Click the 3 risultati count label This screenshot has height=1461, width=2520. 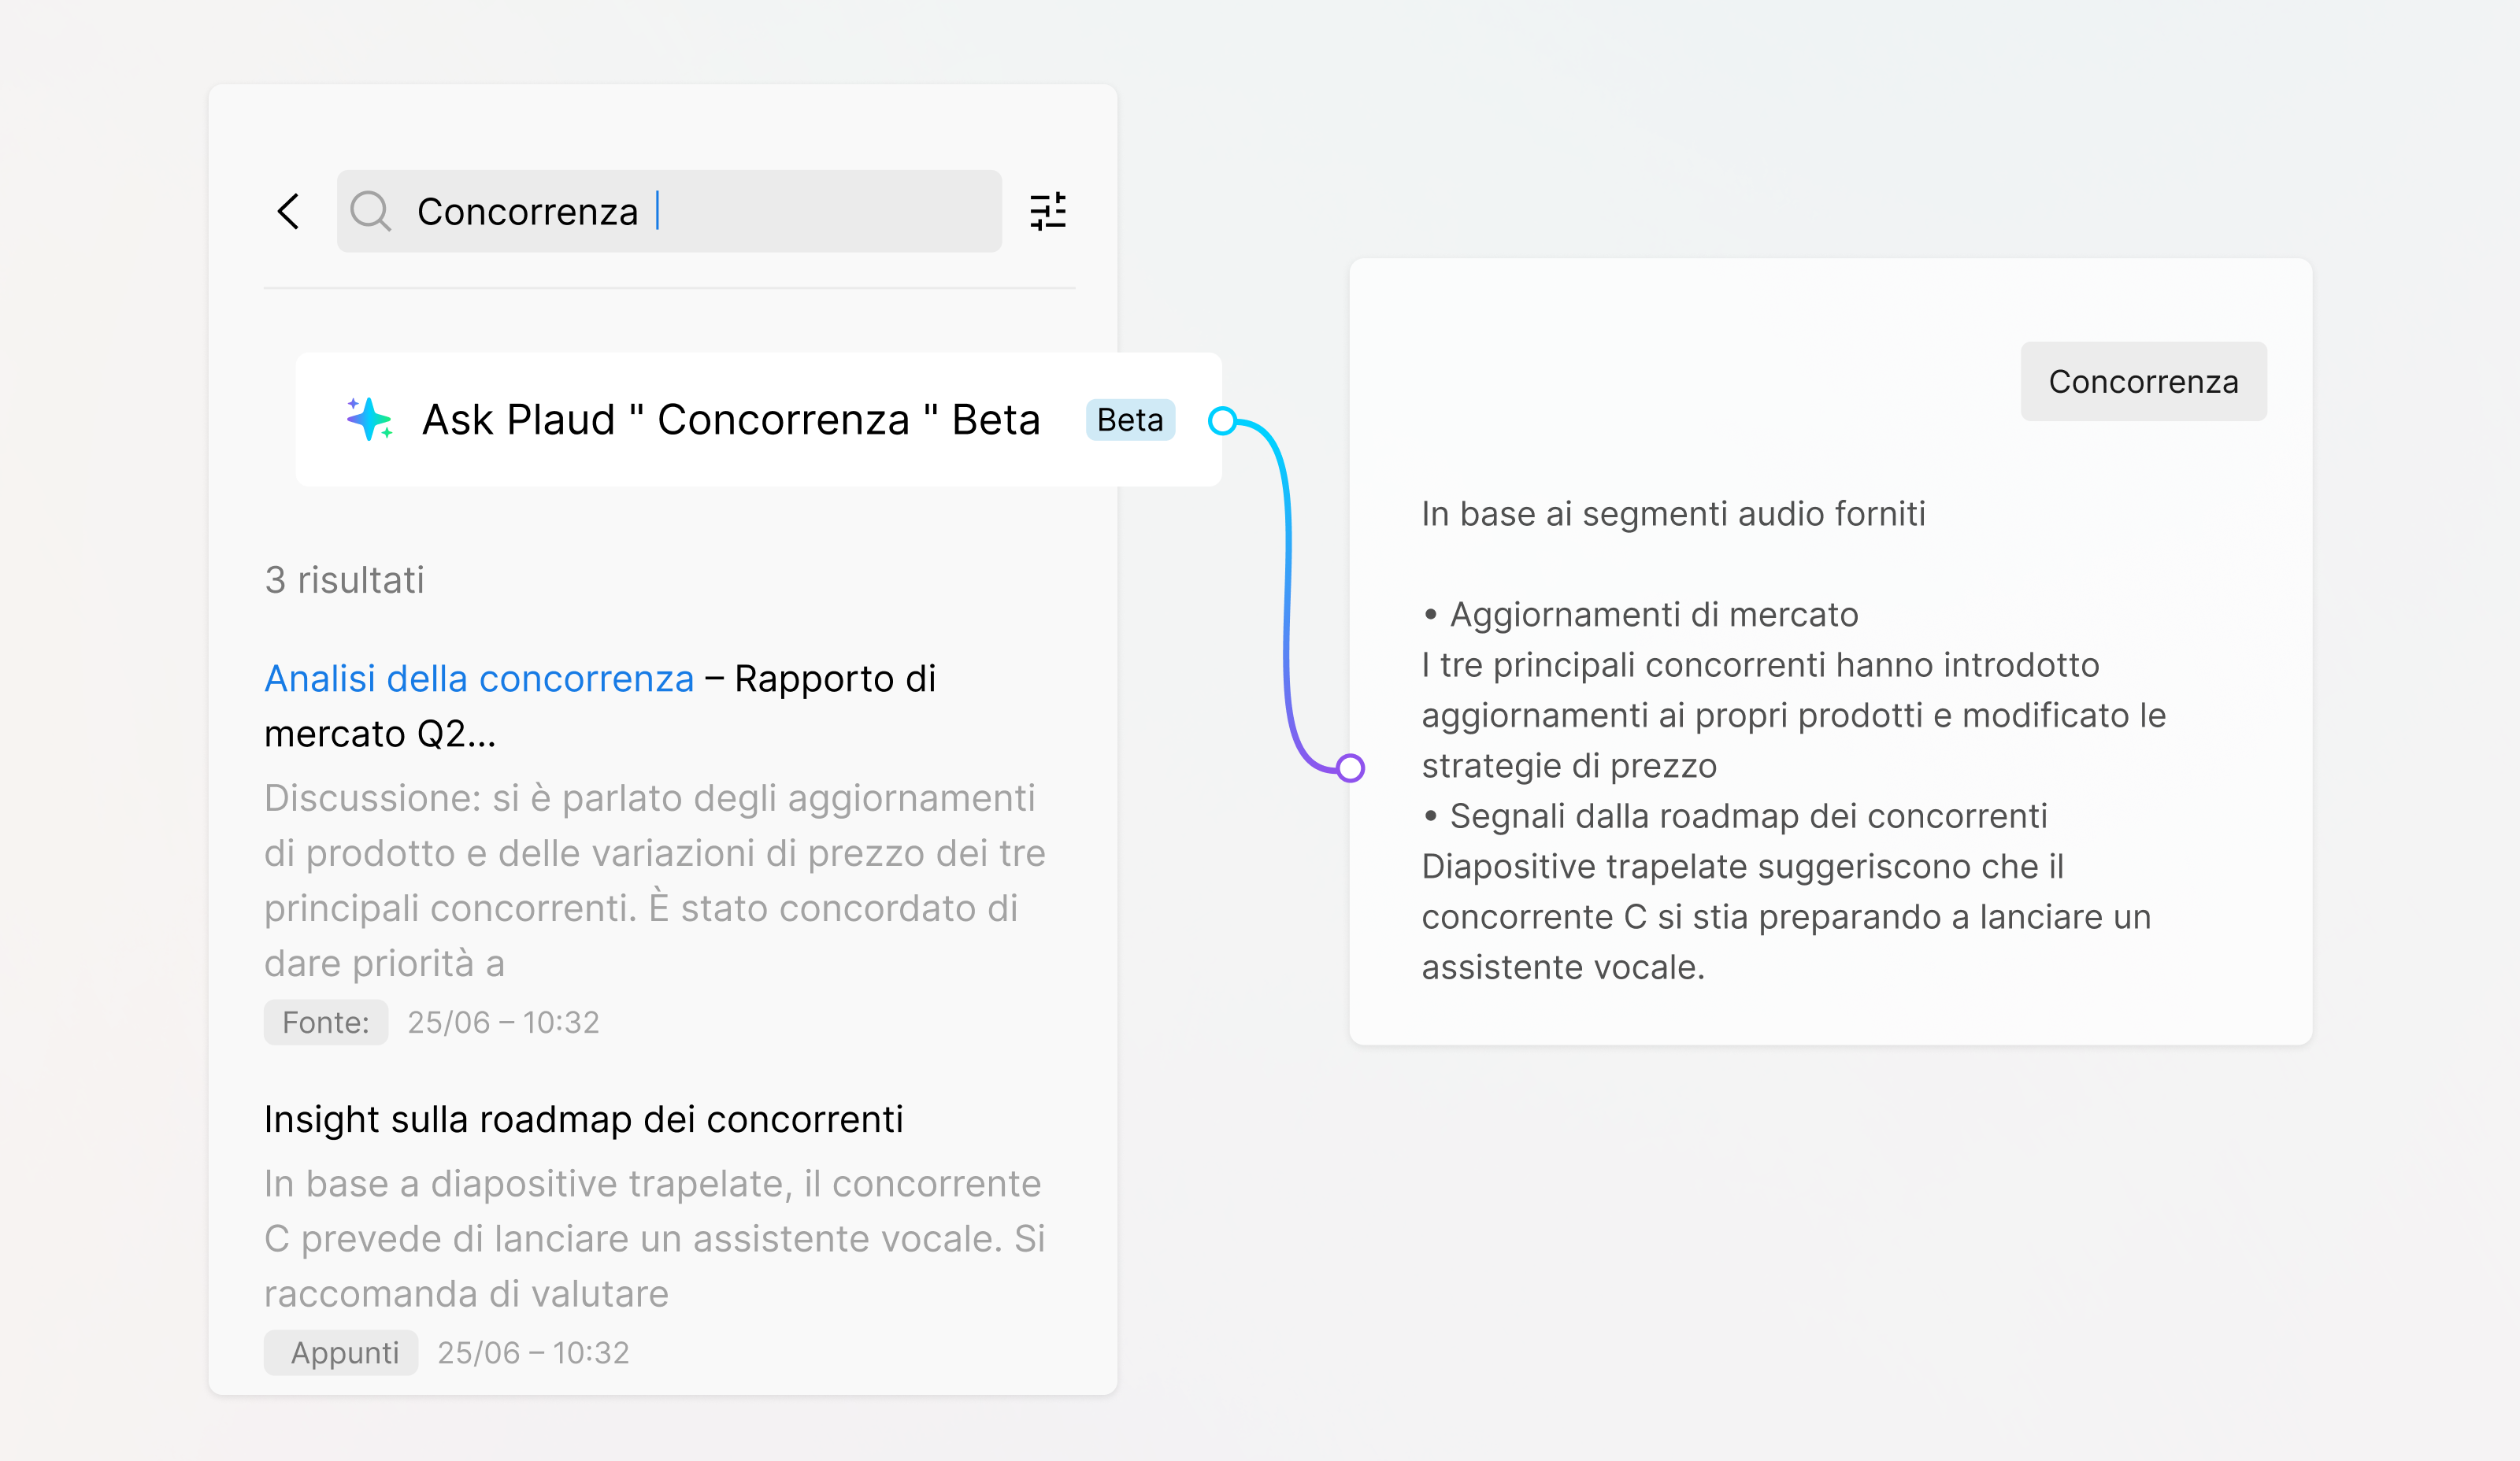pos(345,579)
